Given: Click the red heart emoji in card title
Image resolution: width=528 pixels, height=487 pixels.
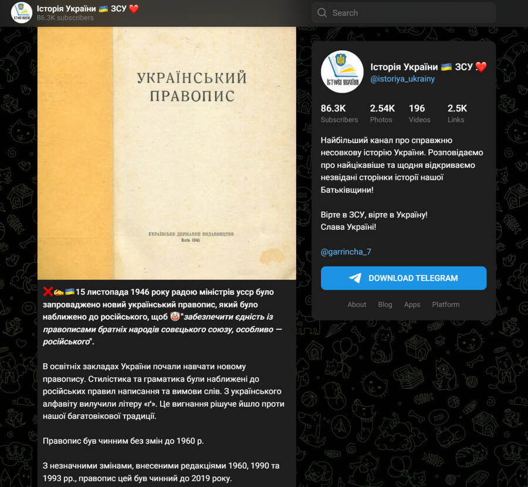Looking at the screenshot, I should [481, 67].
